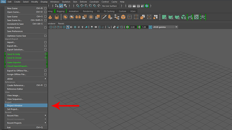This screenshot has width=232, height=130.
Task: Select by component type icon
Action: click(x=65, y=6)
